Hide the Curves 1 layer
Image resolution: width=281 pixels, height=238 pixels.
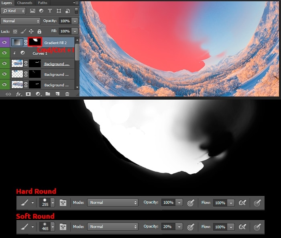(4, 53)
